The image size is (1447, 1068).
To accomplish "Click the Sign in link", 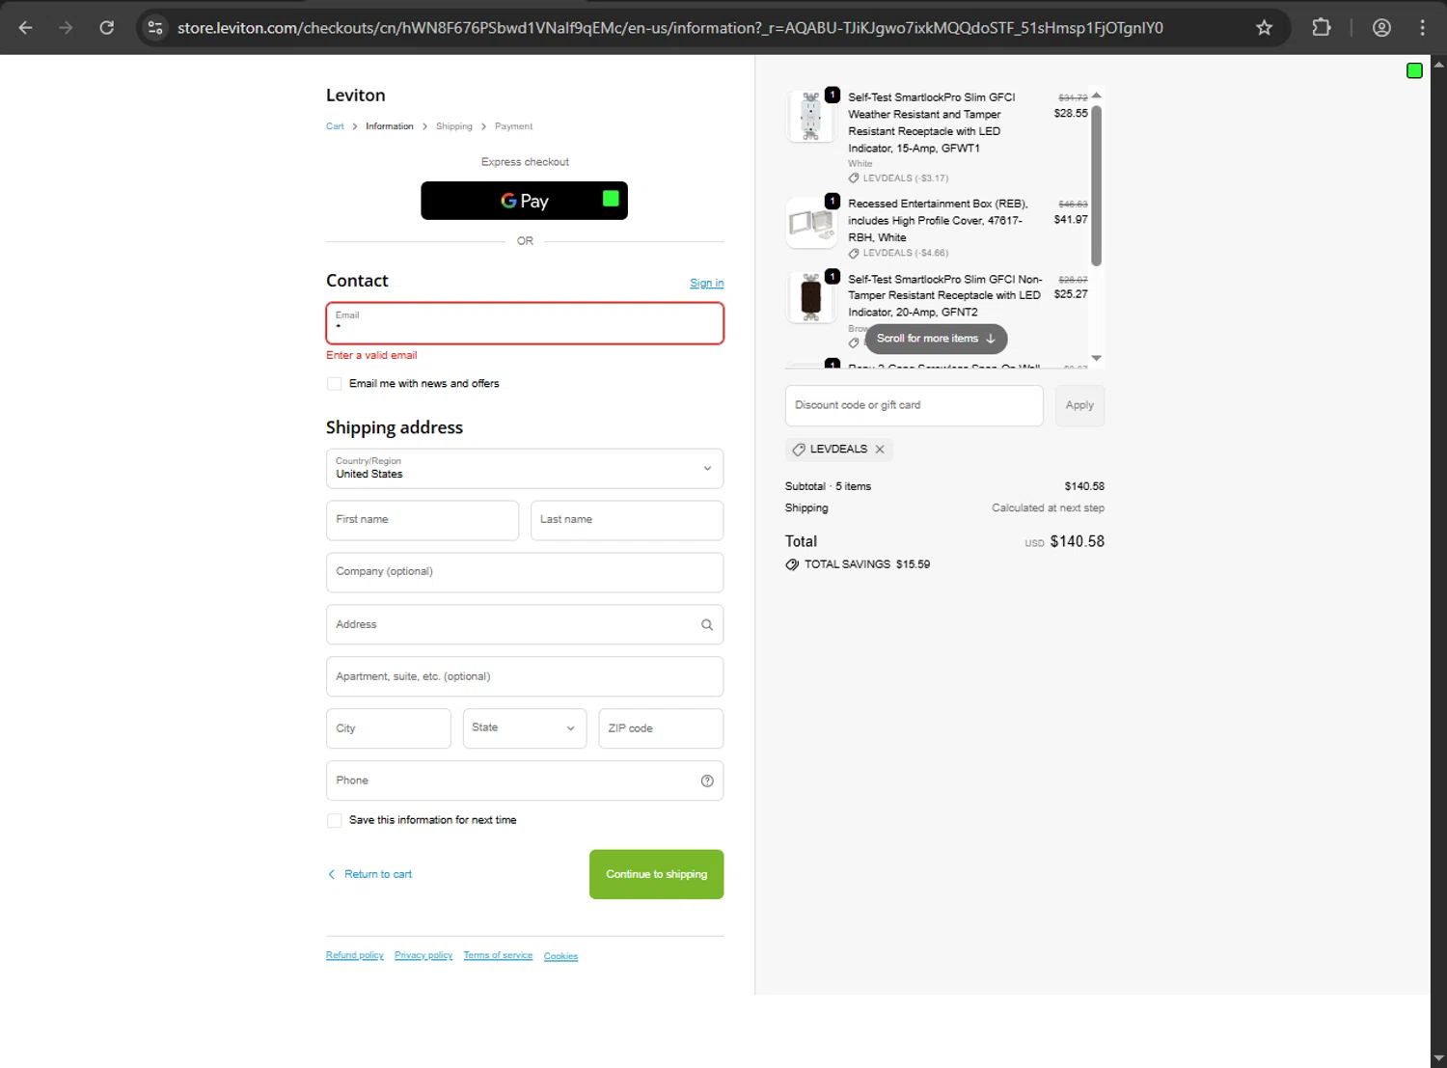I will click(707, 284).
